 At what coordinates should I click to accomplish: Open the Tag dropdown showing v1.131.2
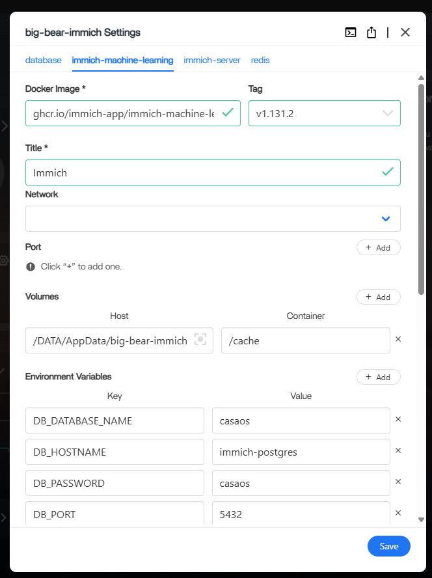click(325, 113)
